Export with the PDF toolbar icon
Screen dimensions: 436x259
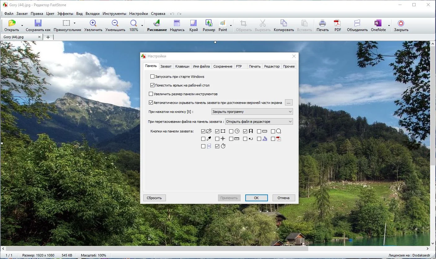click(x=337, y=23)
